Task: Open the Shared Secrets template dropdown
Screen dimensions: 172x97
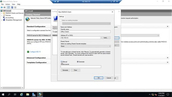Action: pyautogui.click(x=86, y=46)
